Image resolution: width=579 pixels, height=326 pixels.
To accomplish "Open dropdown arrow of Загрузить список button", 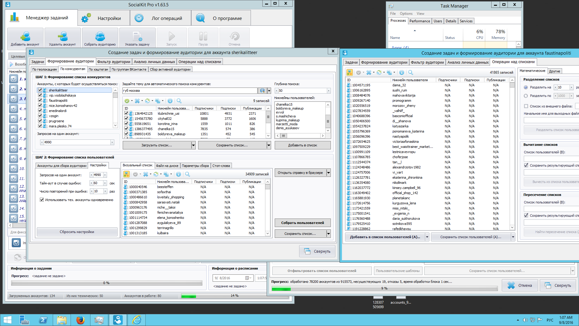I will pyautogui.click(x=194, y=145).
